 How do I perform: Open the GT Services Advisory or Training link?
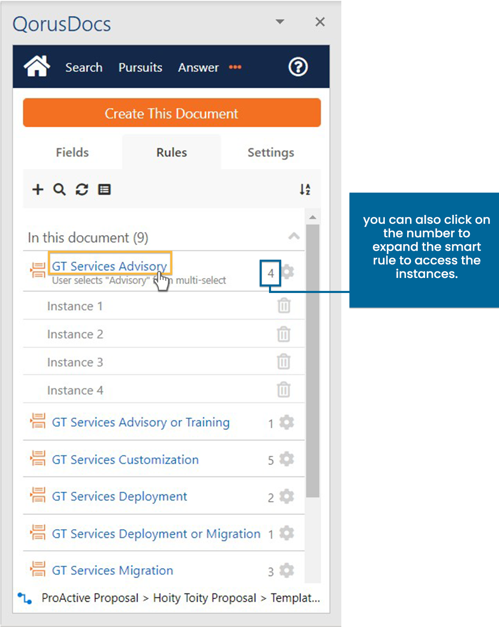pos(141,422)
